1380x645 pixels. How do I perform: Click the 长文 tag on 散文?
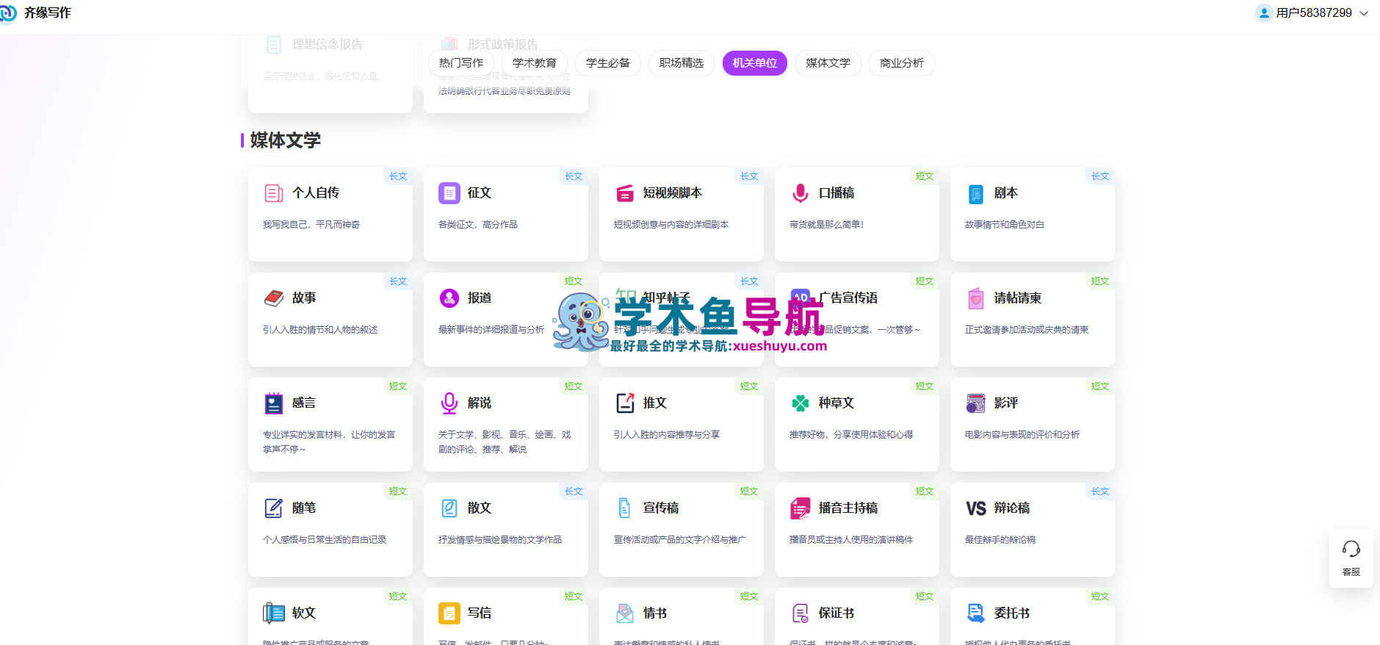tap(574, 491)
